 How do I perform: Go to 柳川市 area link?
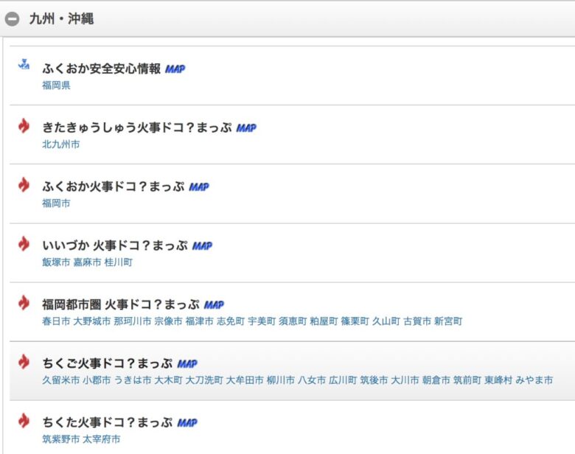tap(281, 380)
